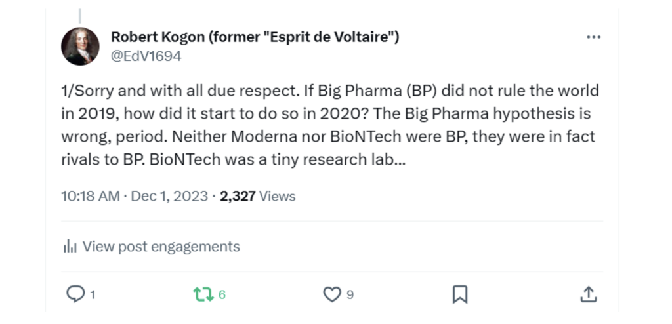Viewport: 672px width, 324px height.
Task: Click the reply count number 1
Action: click(93, 295)
